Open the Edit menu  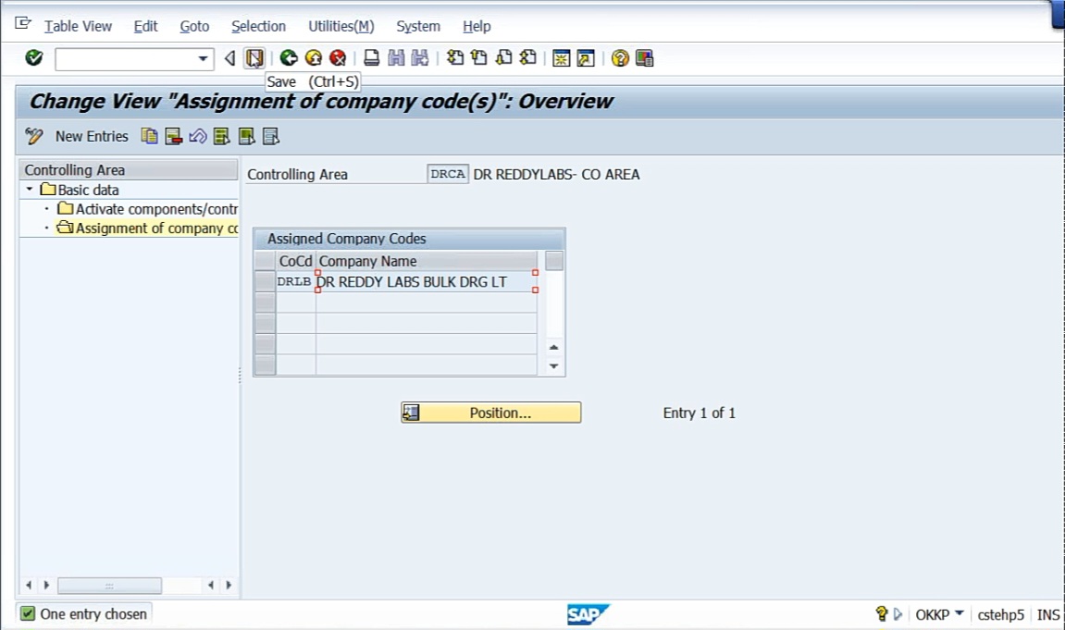click(x=145, y=27)
